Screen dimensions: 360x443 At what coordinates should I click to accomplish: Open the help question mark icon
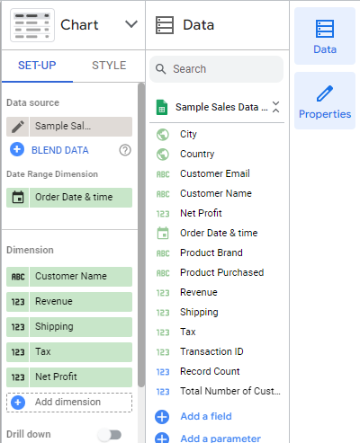pos(125,150)
